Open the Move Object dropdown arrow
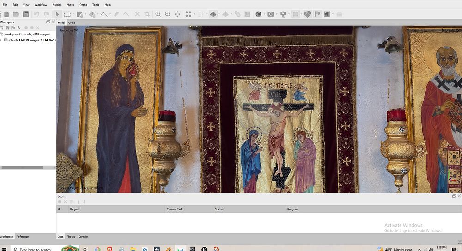 [97, 14]
